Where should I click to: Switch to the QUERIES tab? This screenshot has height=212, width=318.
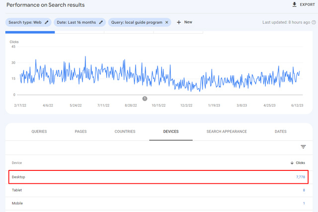(39, 132)
